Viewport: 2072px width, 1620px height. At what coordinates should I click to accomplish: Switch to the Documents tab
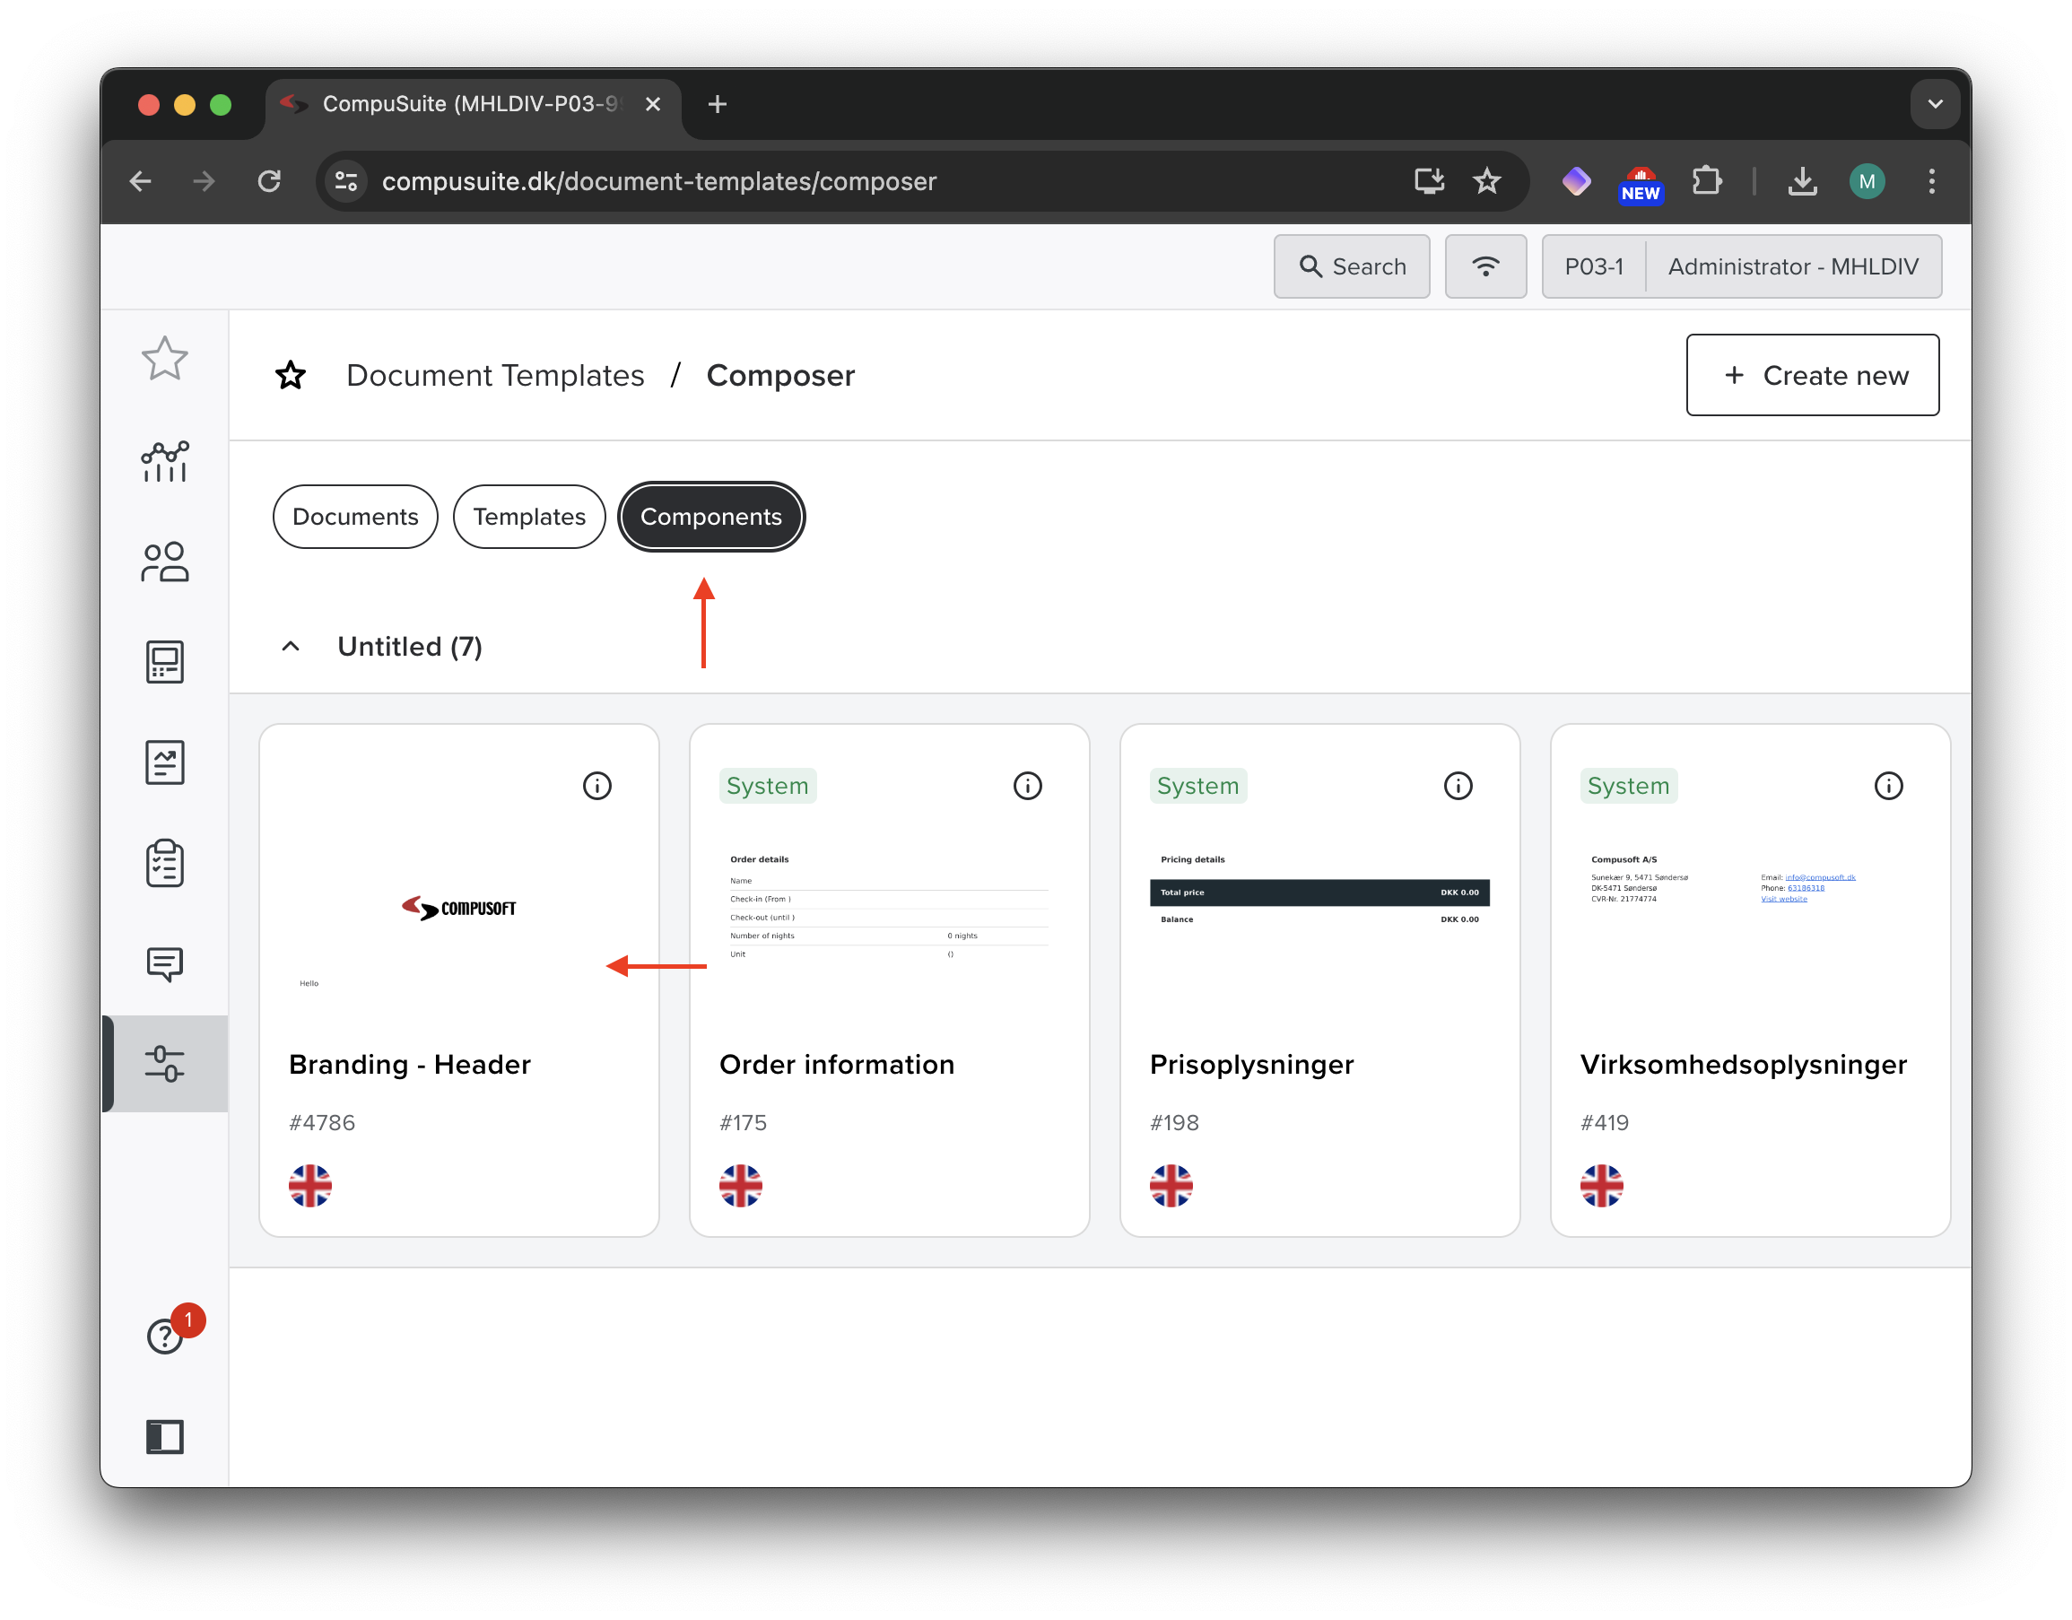coord(355,517)
